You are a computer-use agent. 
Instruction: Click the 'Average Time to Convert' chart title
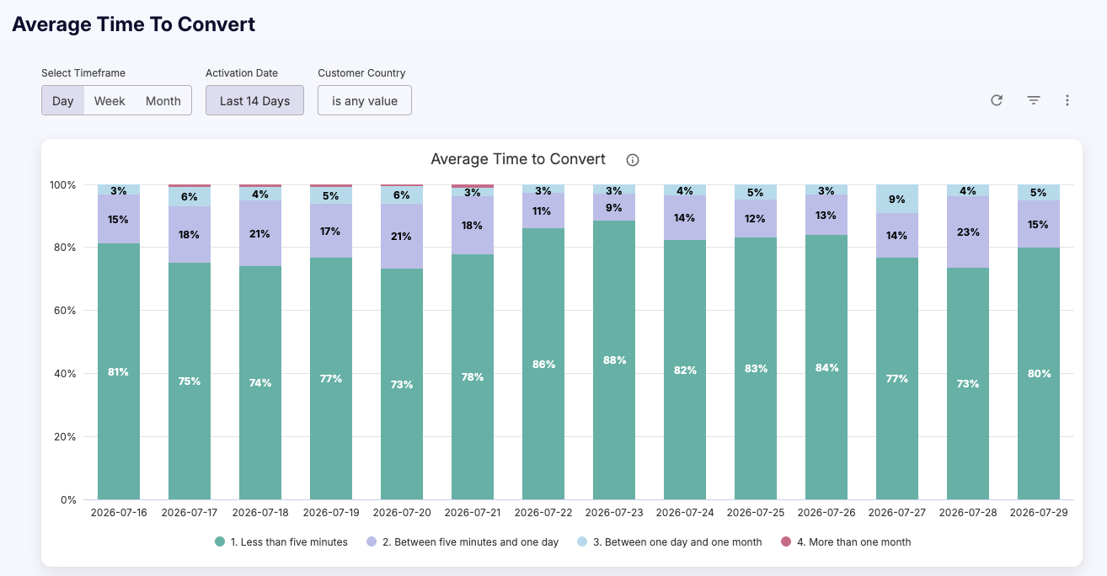518,159
